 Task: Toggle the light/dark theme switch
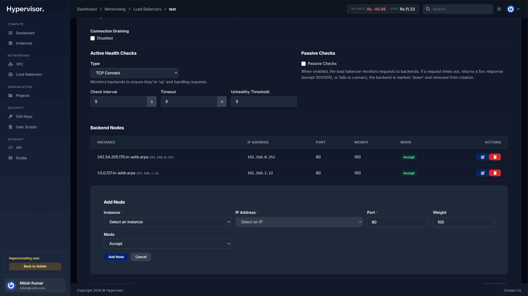coord(499,9)
